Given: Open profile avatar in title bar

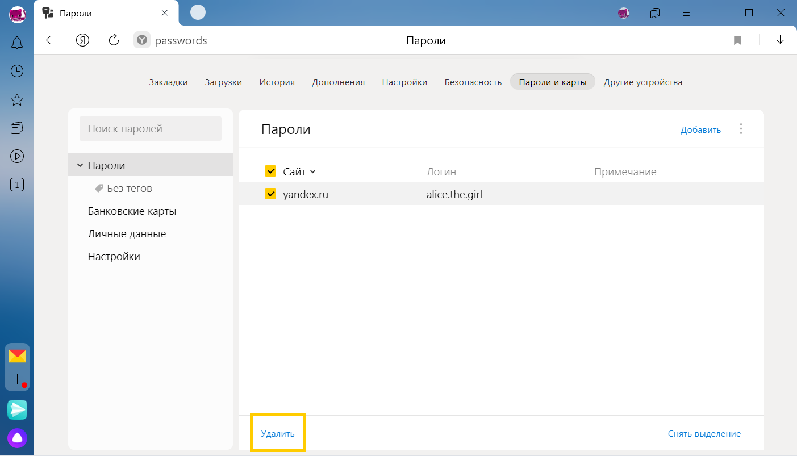Looking at the screenshot, I should pyautogui.click(x=624, y=12).
